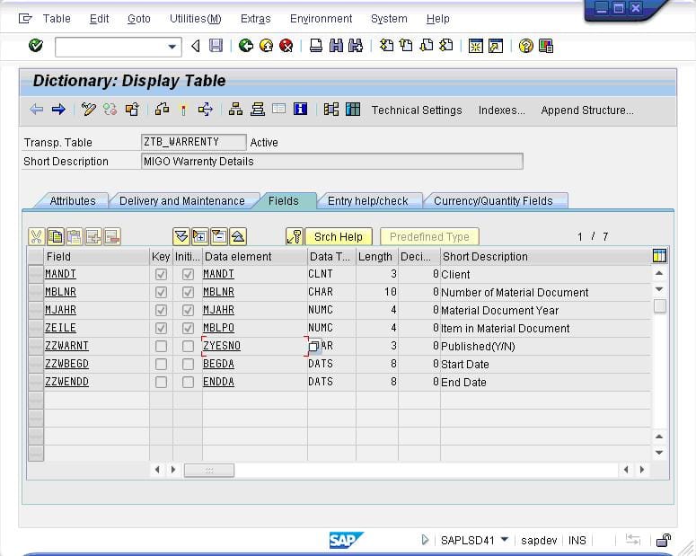Click the MBLNR data element link
Image resolution: width=696 pixels, height=556 pixels.
218,292
